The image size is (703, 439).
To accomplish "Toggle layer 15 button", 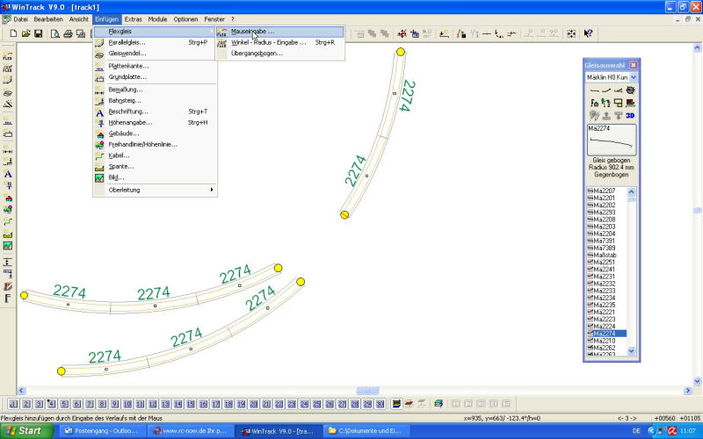I will click(191, 404).
